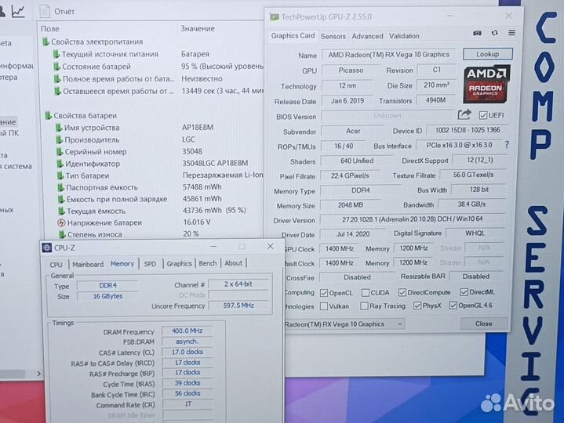Select the Тип батареи row
564x423 pixels.
tap(160, 175)
